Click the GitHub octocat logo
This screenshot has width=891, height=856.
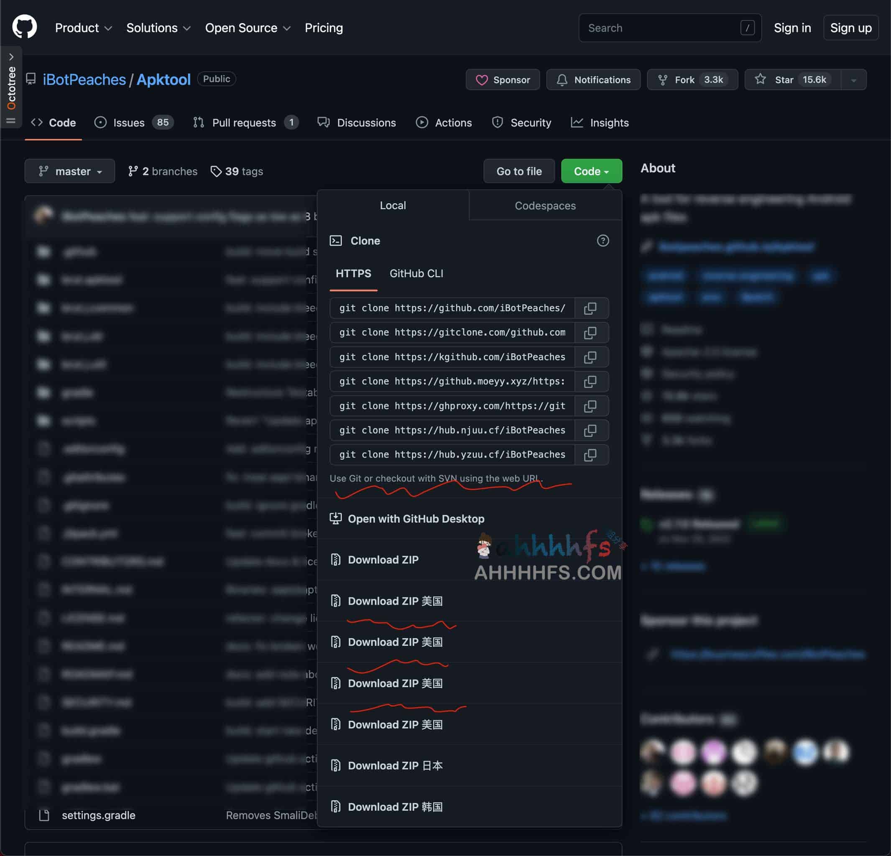click(x=25, y=27)
